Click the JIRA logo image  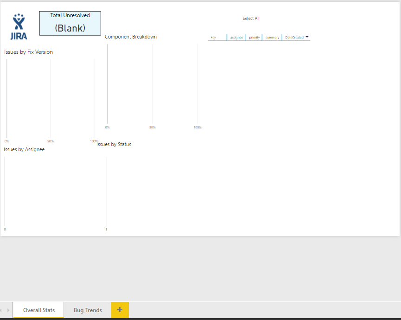tap(19, 26)
